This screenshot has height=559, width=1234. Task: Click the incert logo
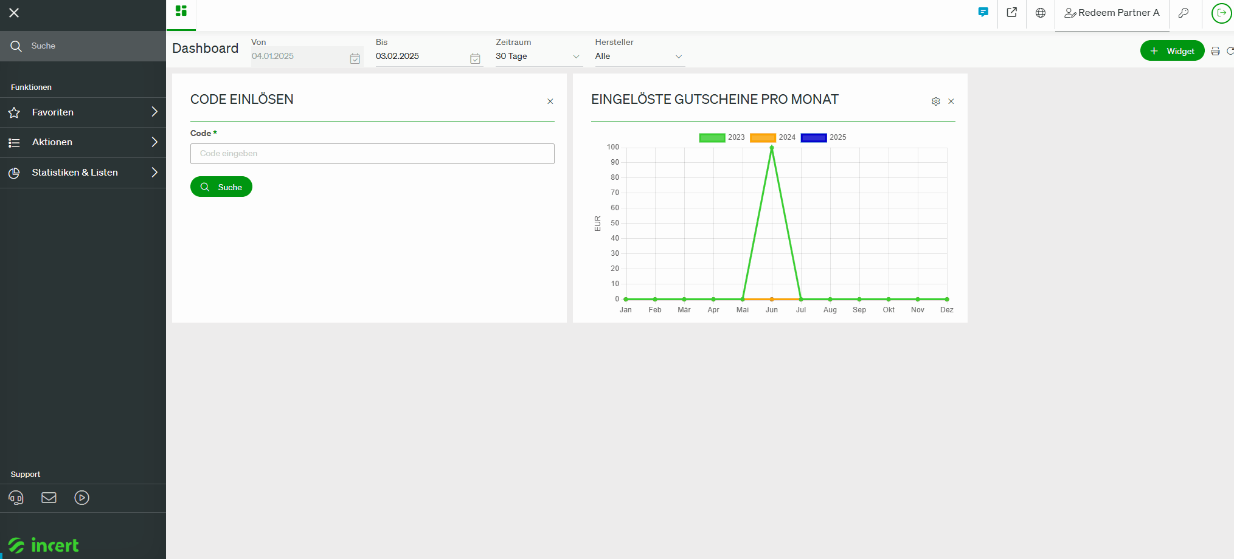pyautogui.click(x=44, y=545)
